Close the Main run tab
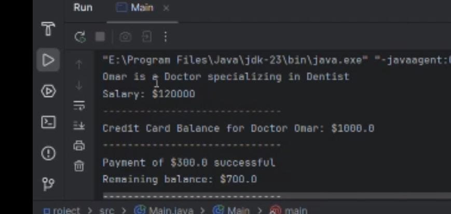The height and width of the screenshot is (214, 451). coord(166,8)
